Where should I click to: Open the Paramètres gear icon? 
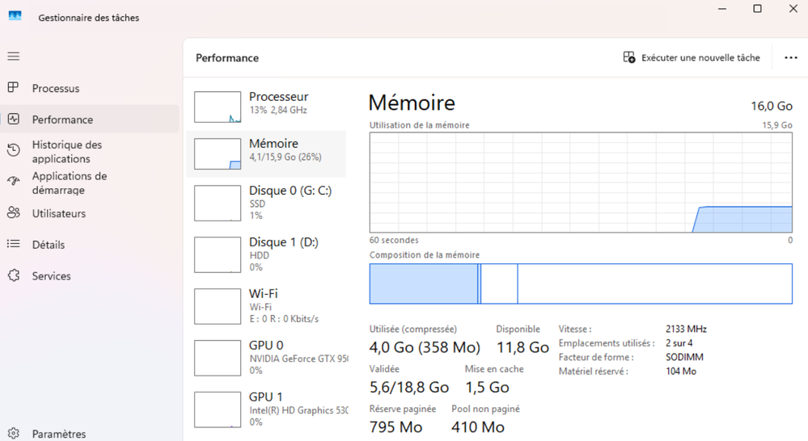(14, 434)
